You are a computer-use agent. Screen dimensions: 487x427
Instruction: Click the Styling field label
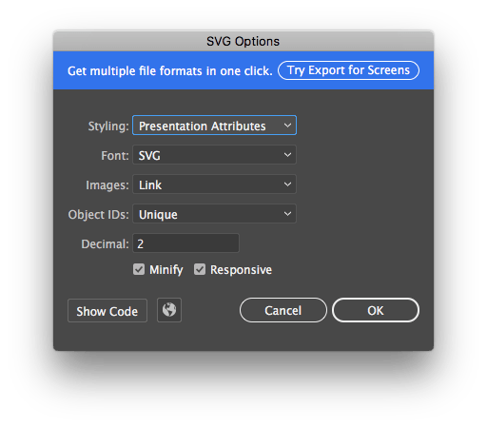point(108,126)
